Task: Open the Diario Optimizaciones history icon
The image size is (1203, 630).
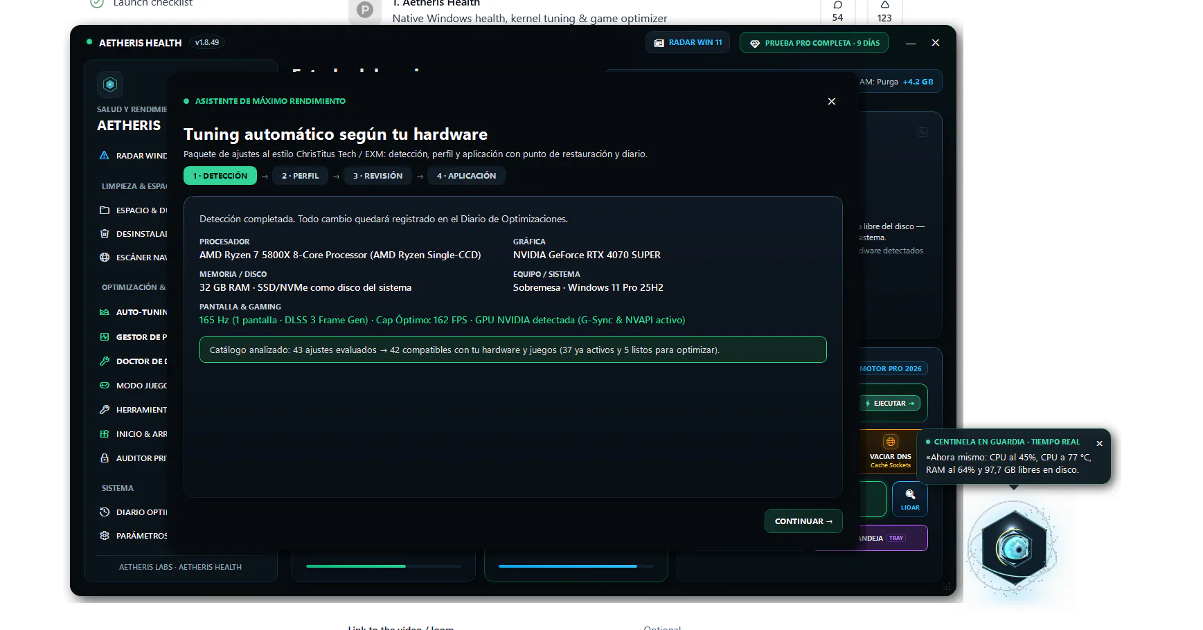Action: tap(105, 512)
